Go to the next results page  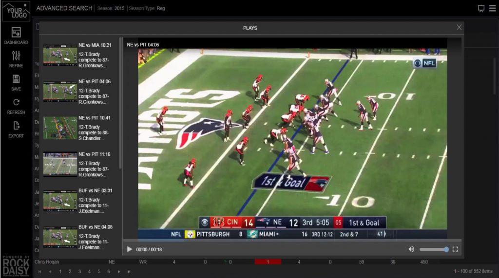[119, 271]
